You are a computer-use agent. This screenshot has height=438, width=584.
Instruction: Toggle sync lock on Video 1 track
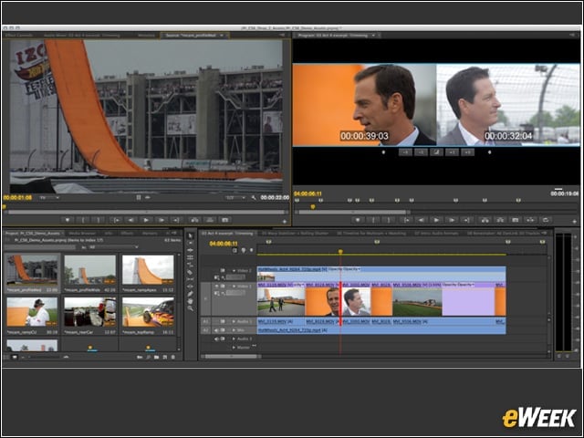coord(223,286)
